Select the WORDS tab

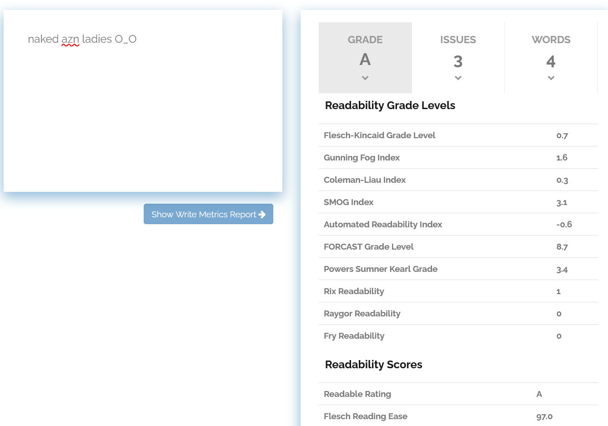coord(551,58)
